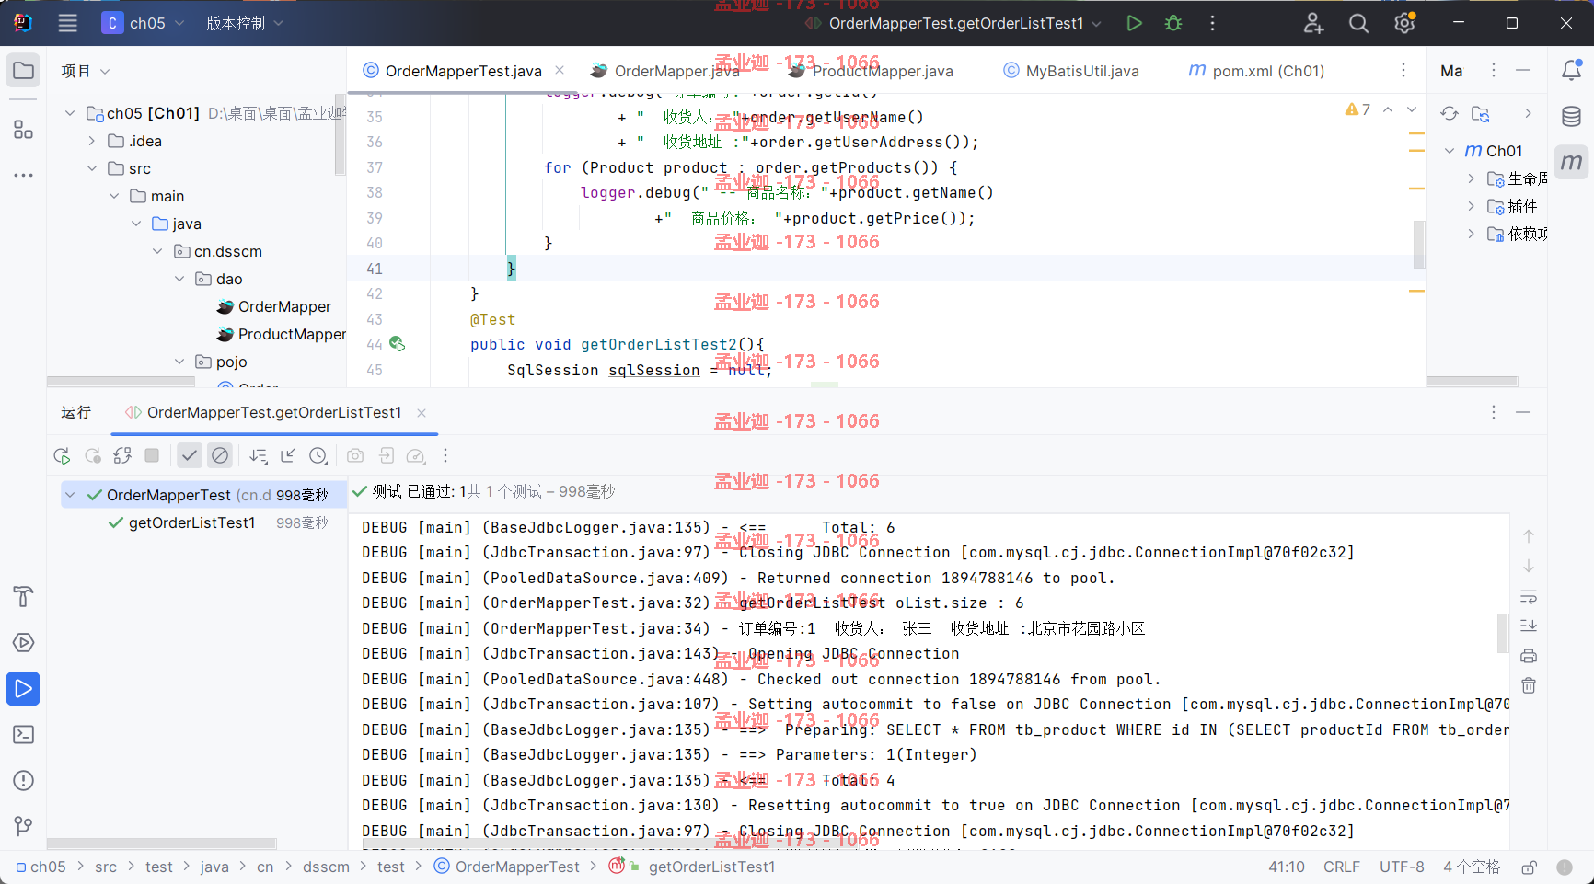Show more tool windows ellipsis in left bar
The image size is (1594, 884).
[24, 175]
